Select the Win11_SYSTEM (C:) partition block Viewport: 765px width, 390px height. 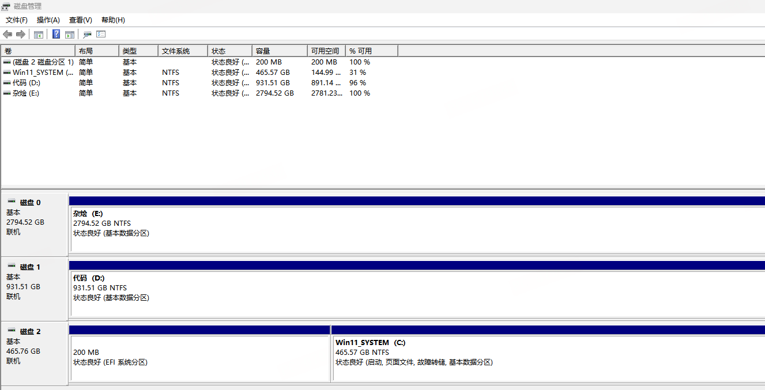(x=549, y=358)
